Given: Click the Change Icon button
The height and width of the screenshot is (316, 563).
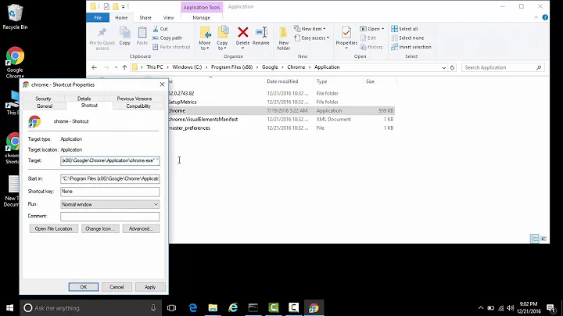Looking at the screenshot, I should (100, 228).
